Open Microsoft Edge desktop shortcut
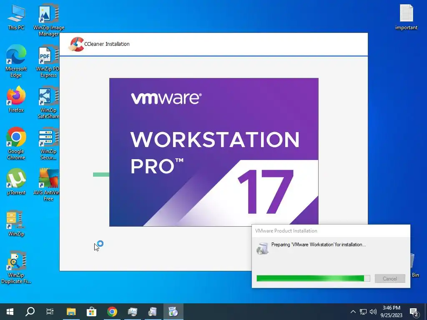Image resolution: width=427 pixels, height=320 pixels. (16, 61)
